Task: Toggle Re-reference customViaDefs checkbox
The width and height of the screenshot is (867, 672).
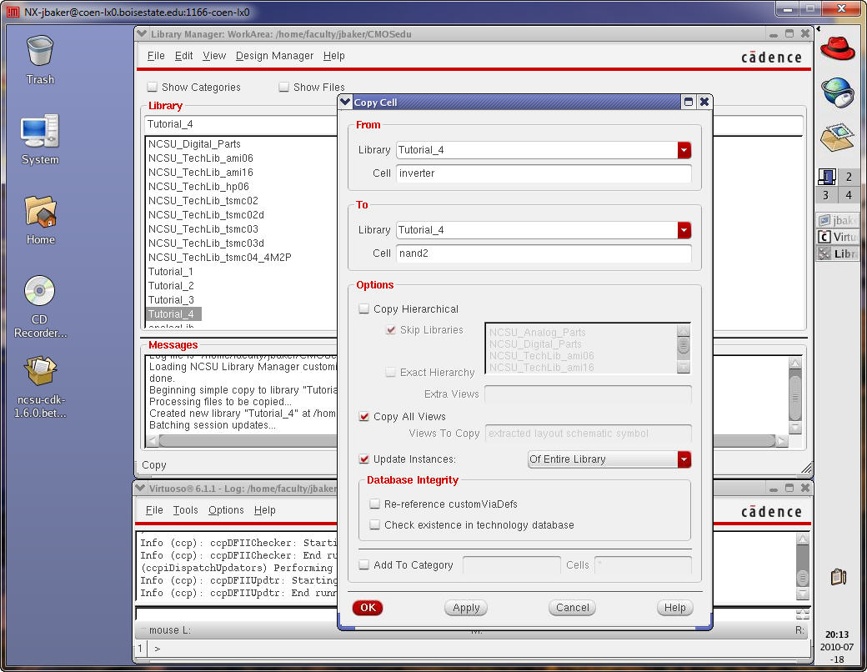Action: 375,504
